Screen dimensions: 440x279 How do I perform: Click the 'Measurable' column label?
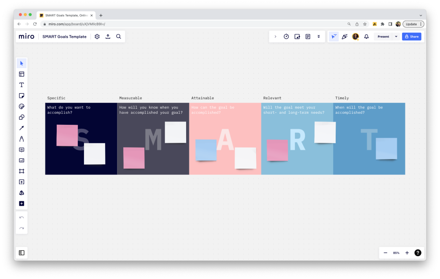(x=131, y=98)
